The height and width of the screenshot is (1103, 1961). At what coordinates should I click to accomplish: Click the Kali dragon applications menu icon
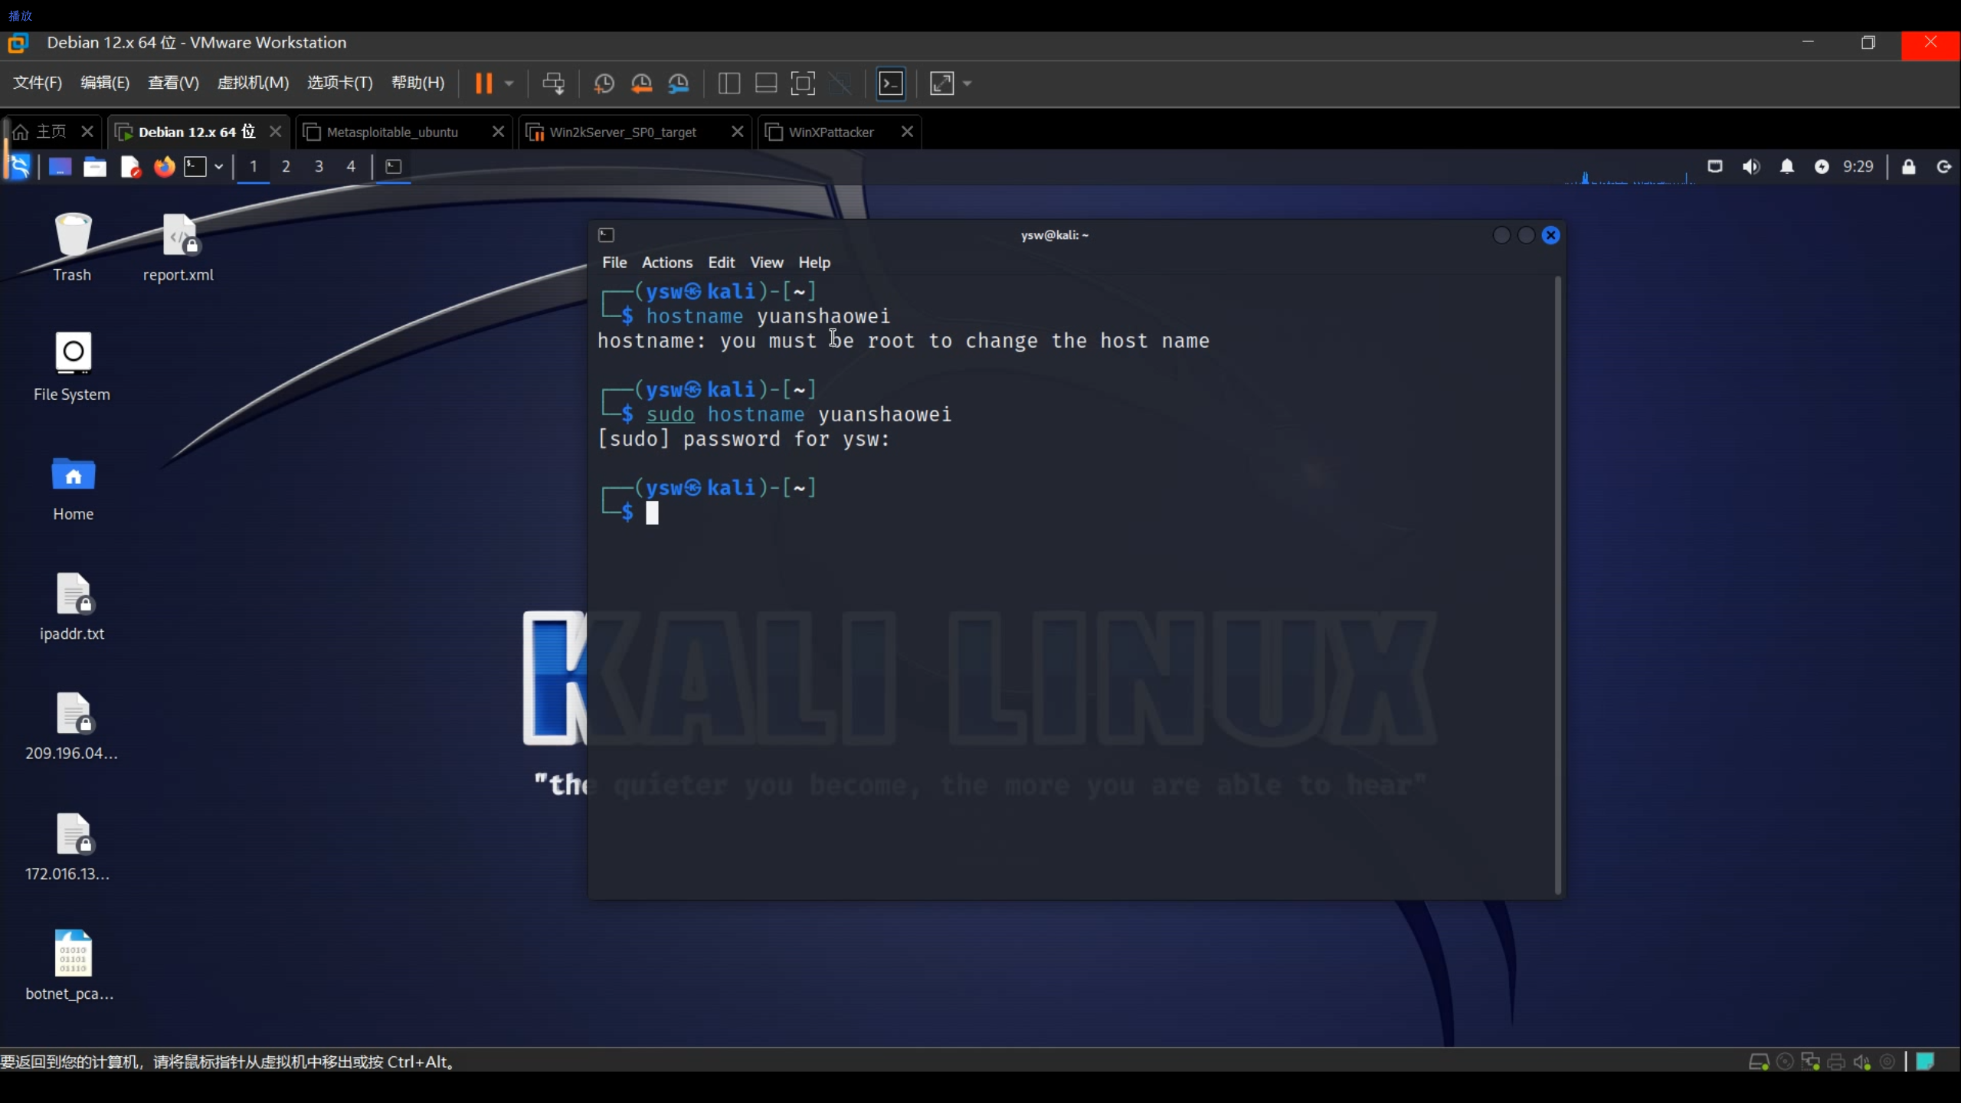point(18,166)
